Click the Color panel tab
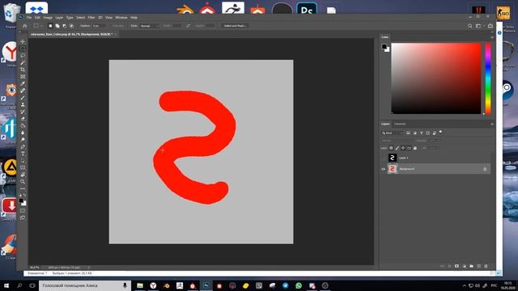The height and width of the screenshot is (291, 518). [x=385, y=37]
